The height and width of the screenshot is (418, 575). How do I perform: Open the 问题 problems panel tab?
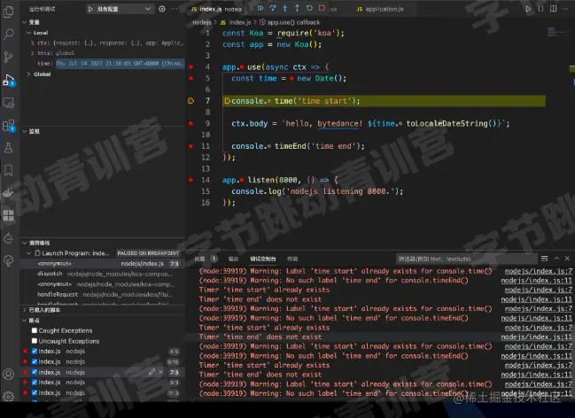tap(200, 259)
